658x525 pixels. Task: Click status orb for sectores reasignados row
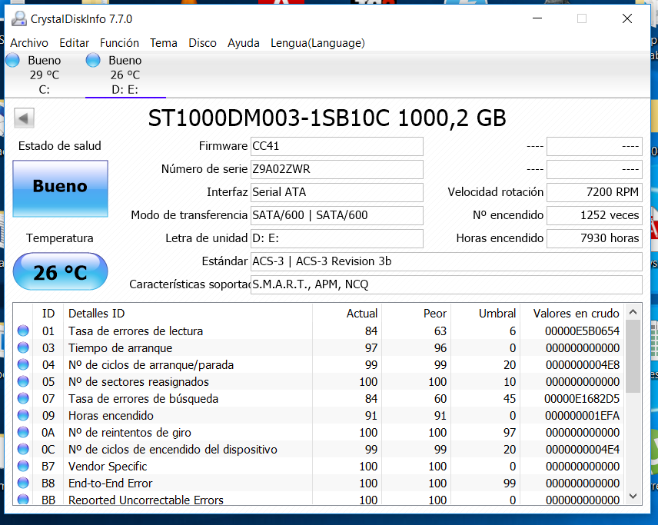click(x=23, y=381)
